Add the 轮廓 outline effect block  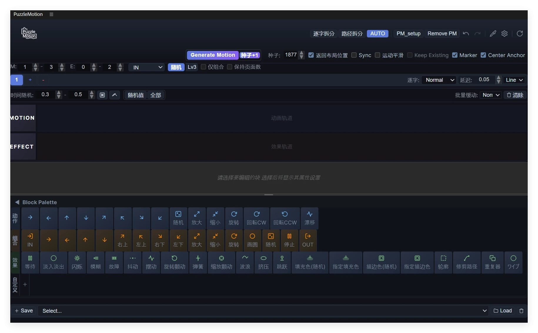[443, 262]
